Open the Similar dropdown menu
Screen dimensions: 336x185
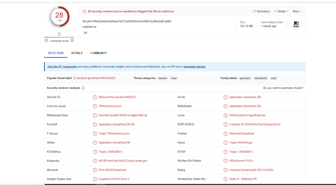281,11
